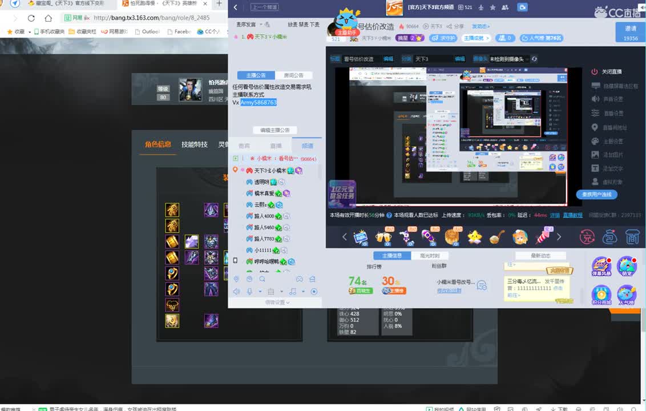Click the back arrow in CC header
646x411 pixels.
236,7
